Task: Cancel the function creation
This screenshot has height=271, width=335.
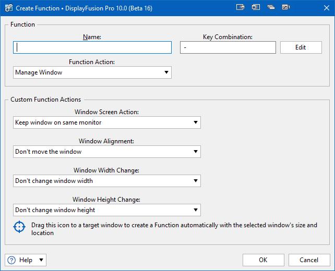Action: pos(309,260)
